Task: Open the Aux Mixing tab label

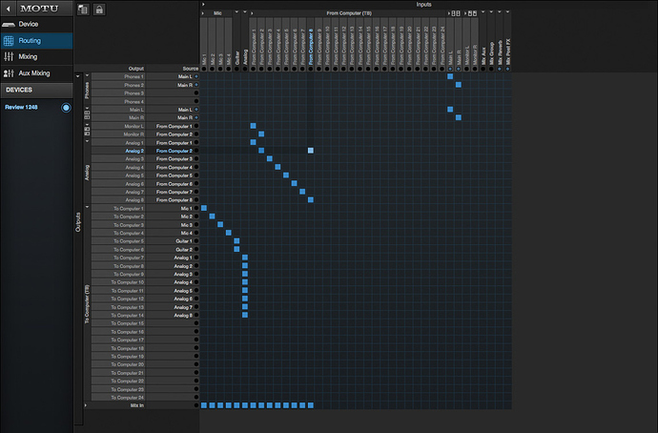Action: click(36, 73)
